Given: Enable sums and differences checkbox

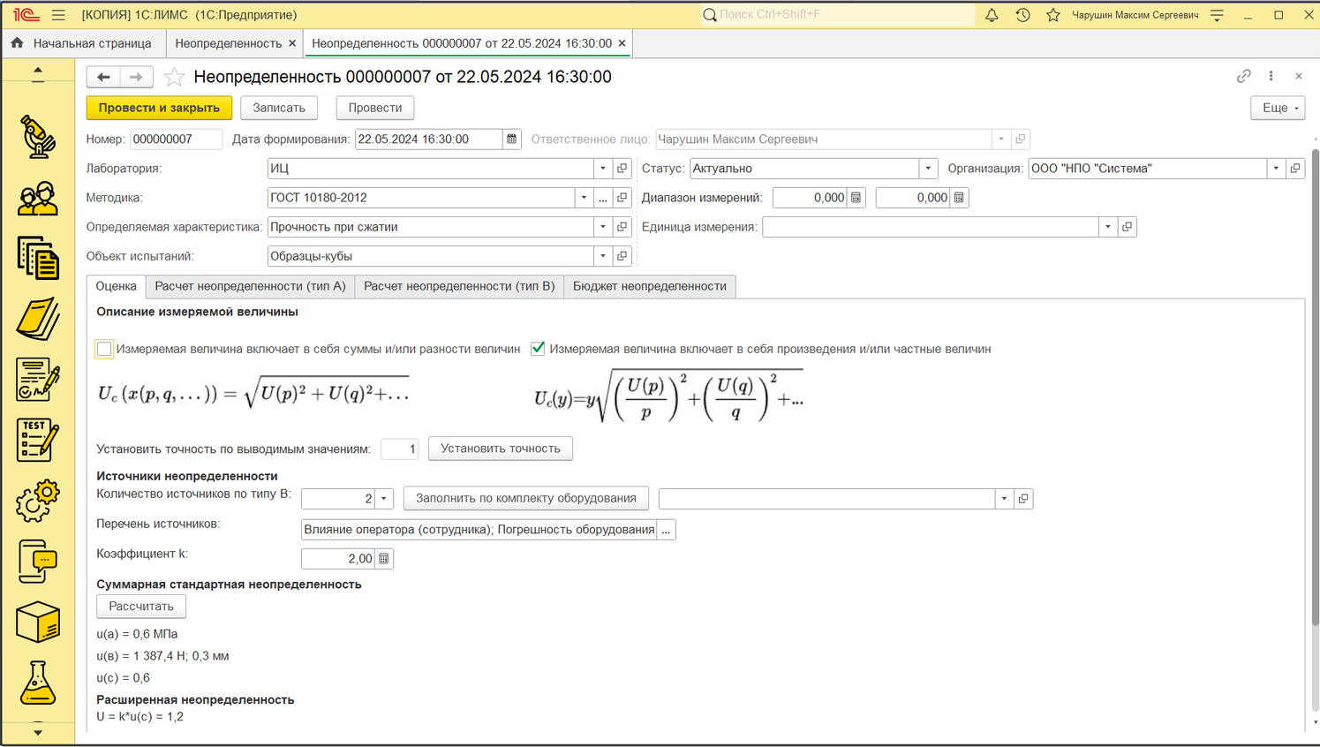Looking at the screenshot, I should tap(104, 349).
